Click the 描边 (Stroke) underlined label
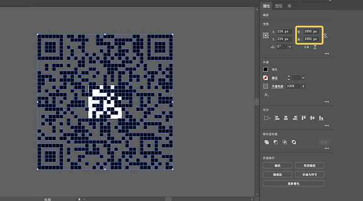Screen dimensions: 363x201 click(275, 78)
